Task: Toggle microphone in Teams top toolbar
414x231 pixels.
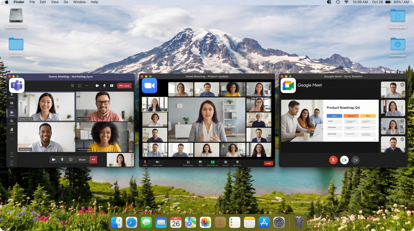Action: (x=104, y=86)
